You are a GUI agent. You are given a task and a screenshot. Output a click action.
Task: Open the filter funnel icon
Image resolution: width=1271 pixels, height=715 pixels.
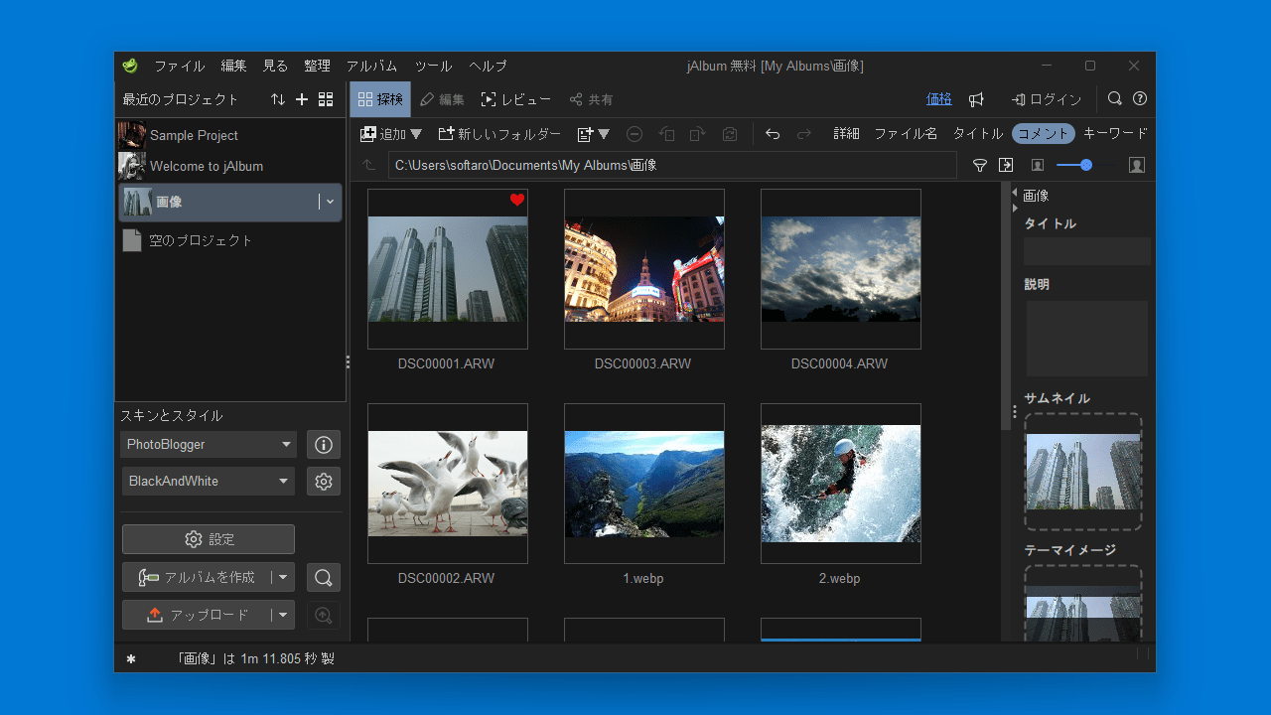coord(979,165)
